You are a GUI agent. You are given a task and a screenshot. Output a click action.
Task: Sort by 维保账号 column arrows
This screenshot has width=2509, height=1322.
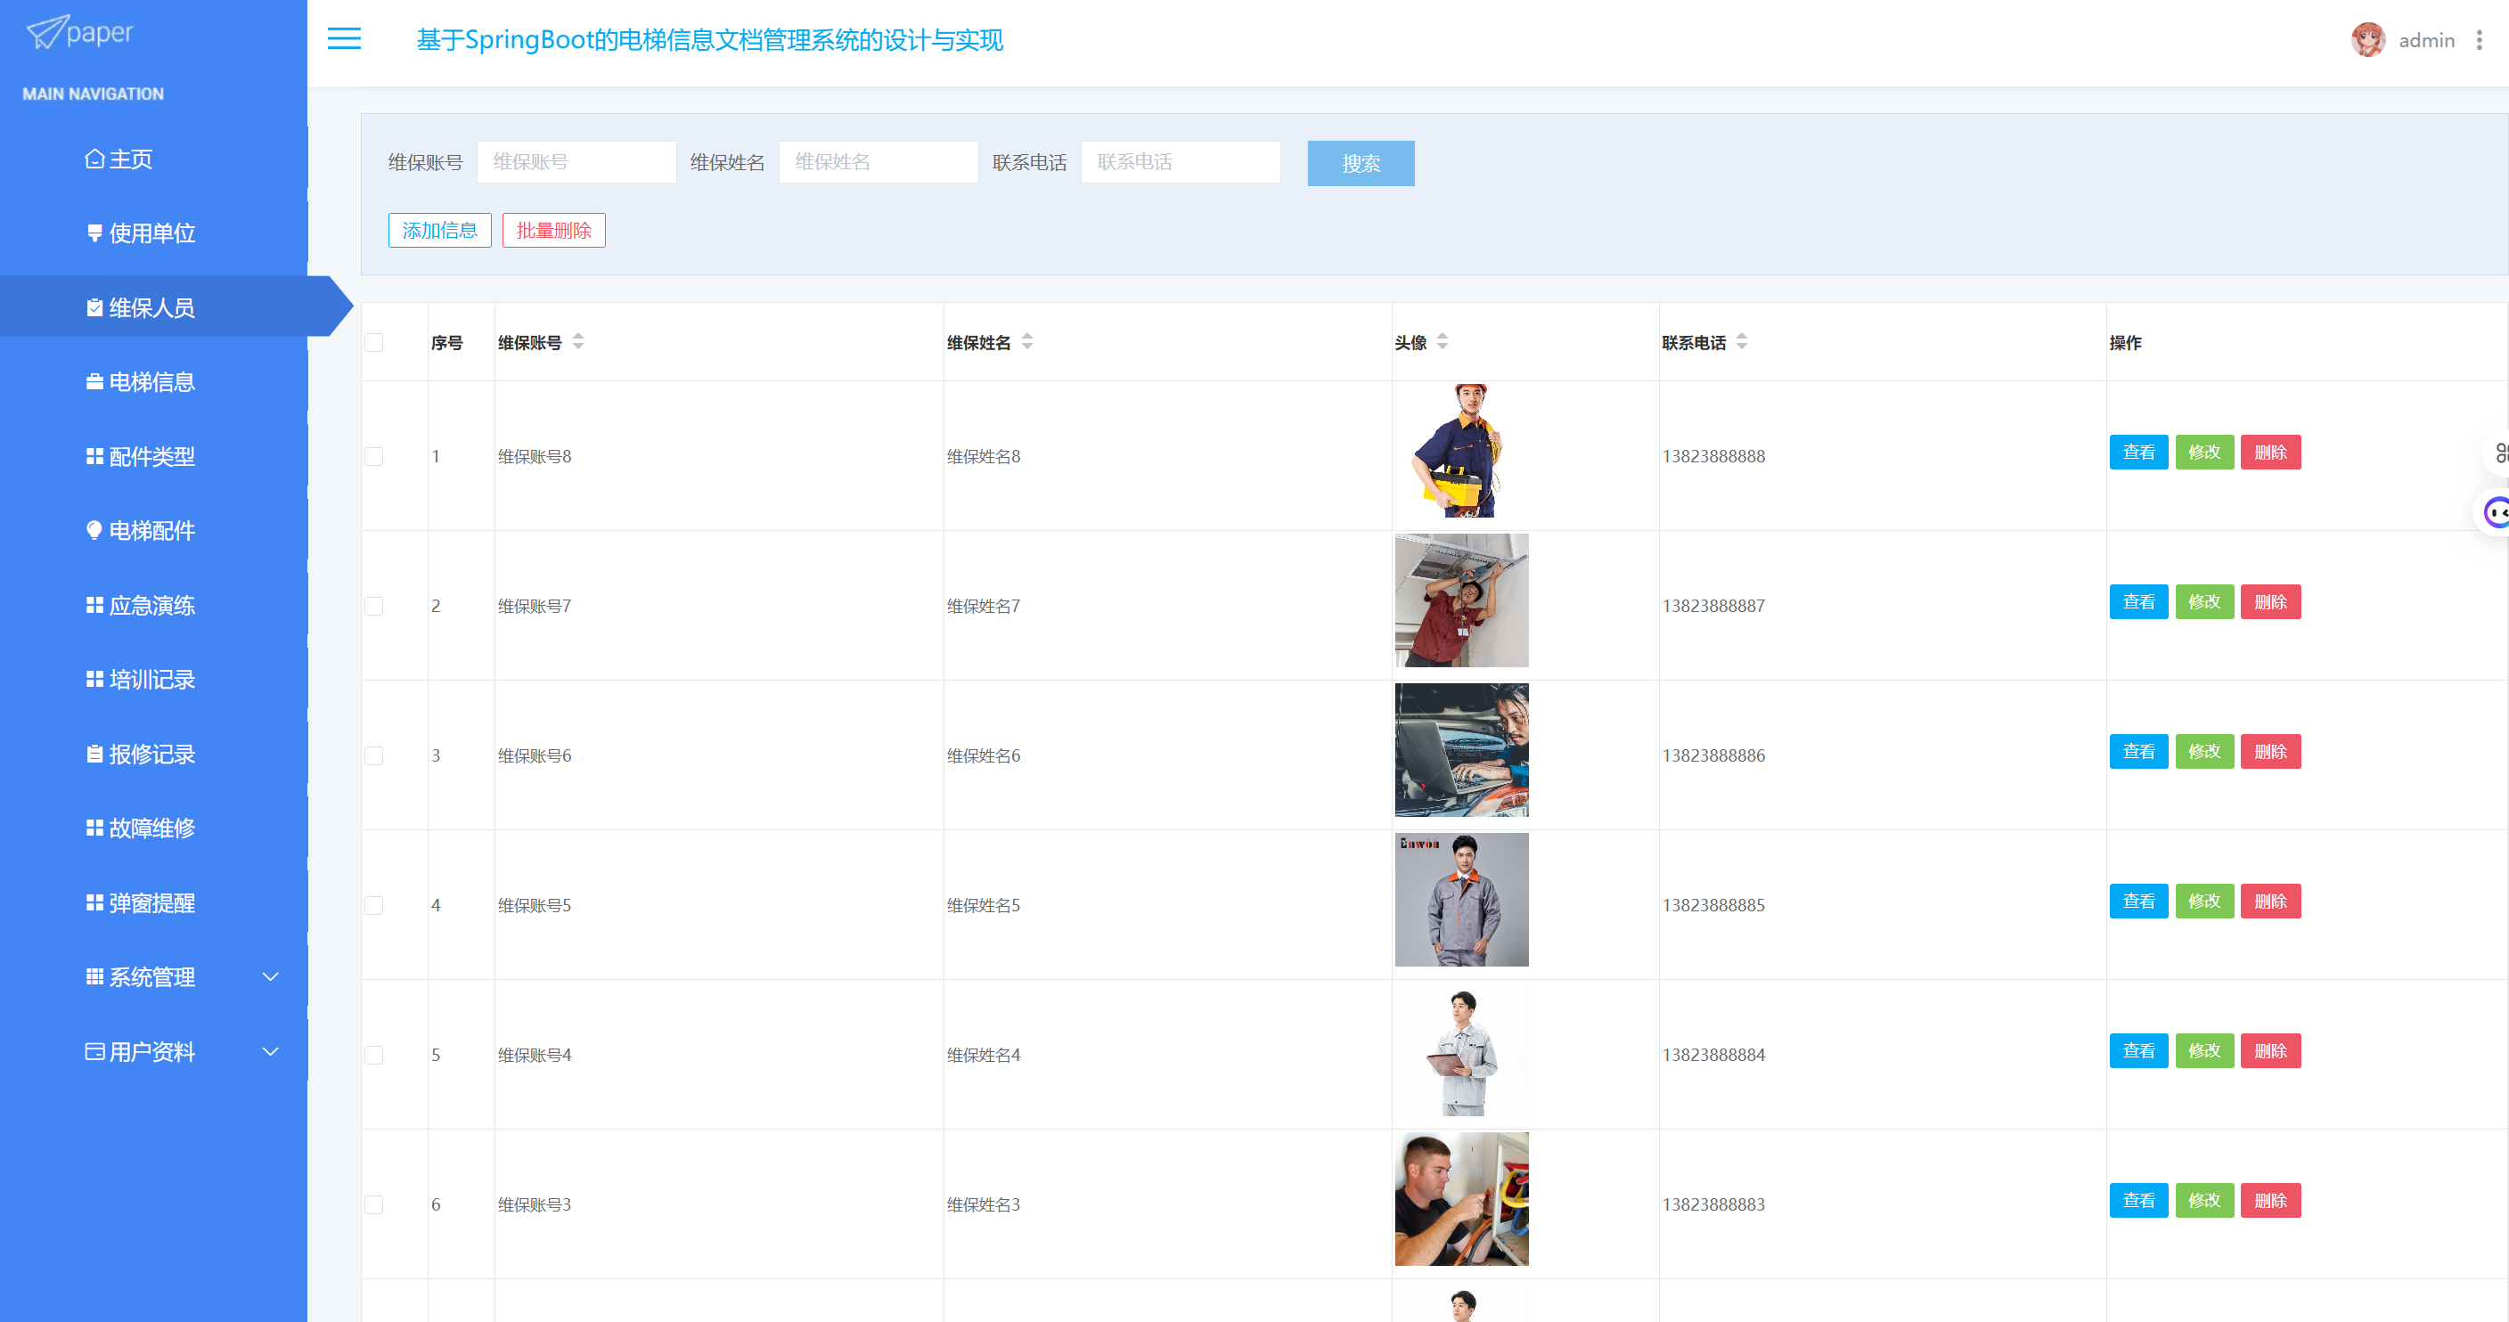578,340
